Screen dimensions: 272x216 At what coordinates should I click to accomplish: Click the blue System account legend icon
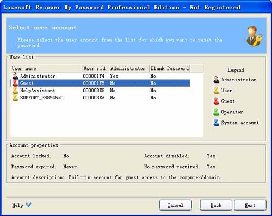[x=217, y=123]
